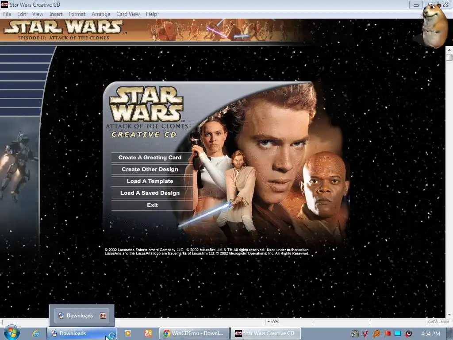Open the Arrange menu
The height and width of the screenshot is (340, 453).
[x=101, y=14]
